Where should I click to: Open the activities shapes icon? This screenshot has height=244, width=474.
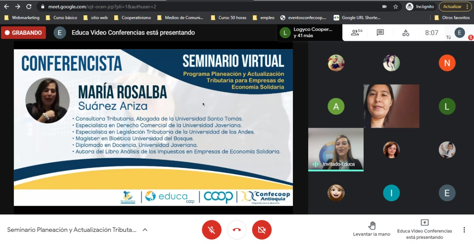coord(406,33)
